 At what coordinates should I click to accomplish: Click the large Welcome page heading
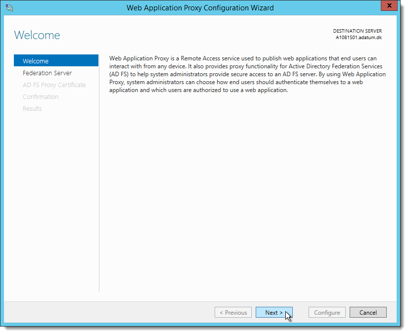pyautogui.click(x=37, y=35)
